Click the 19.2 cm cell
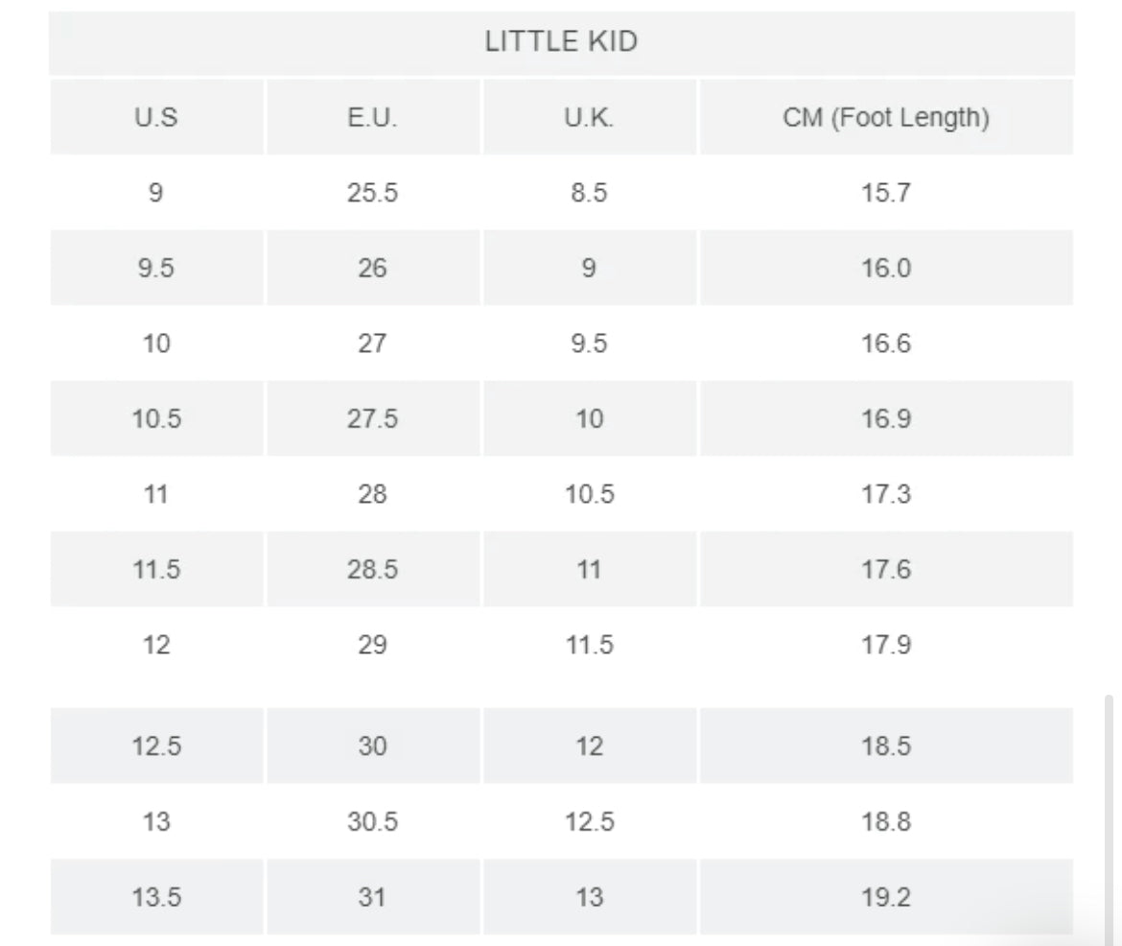 (x=886, y=897)
